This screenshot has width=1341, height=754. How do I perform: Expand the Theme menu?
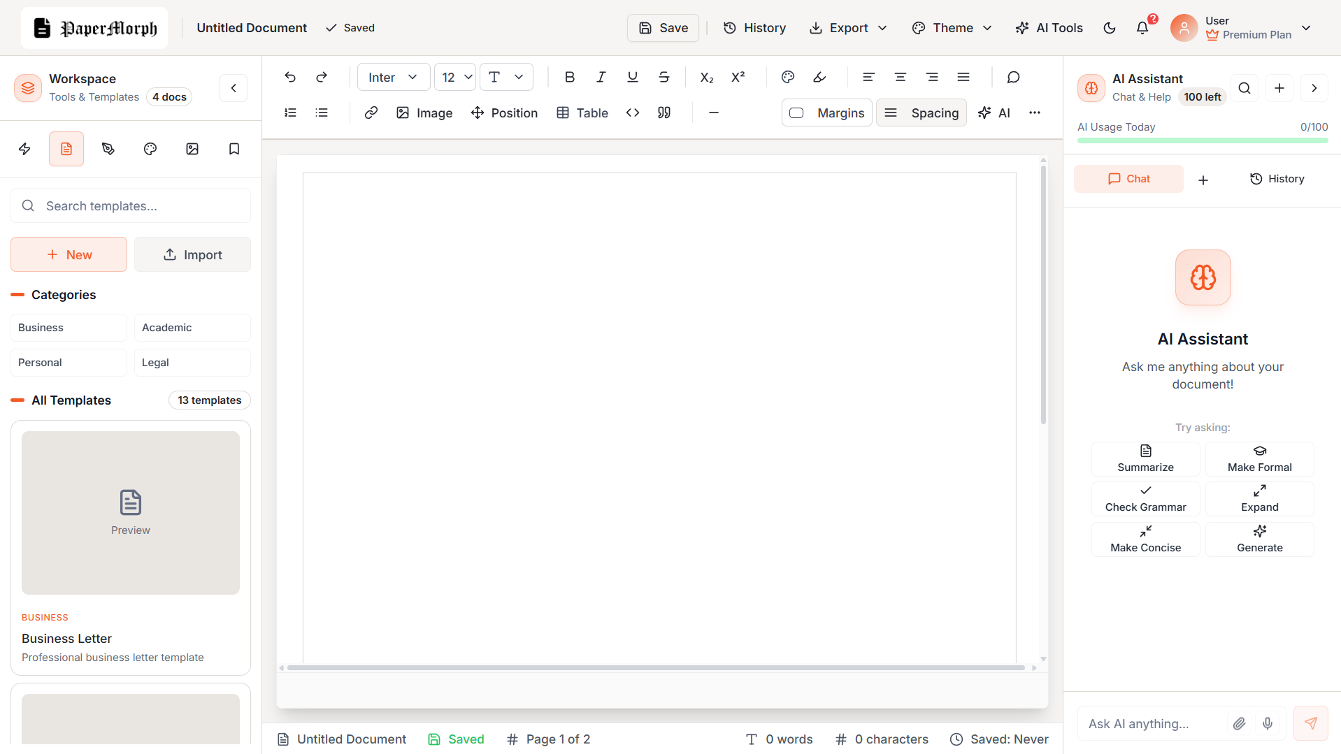click(952, 28)
